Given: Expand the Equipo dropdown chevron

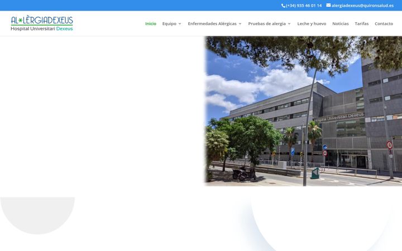Looking at the screenshot, I should click(180, 23).
